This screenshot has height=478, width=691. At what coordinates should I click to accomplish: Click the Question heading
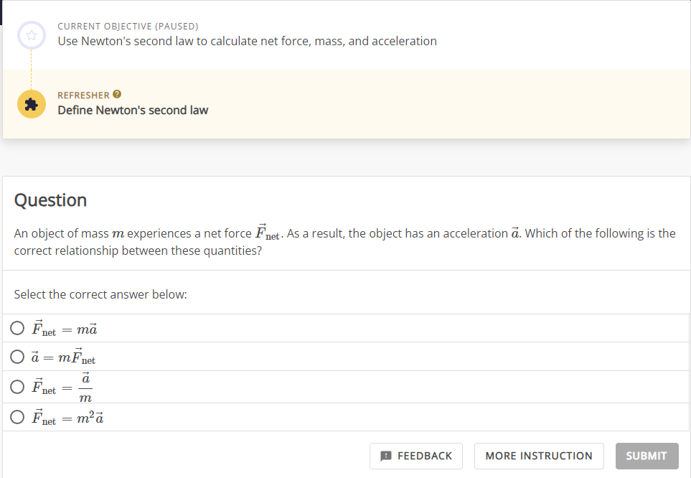[x=51, y=200]
